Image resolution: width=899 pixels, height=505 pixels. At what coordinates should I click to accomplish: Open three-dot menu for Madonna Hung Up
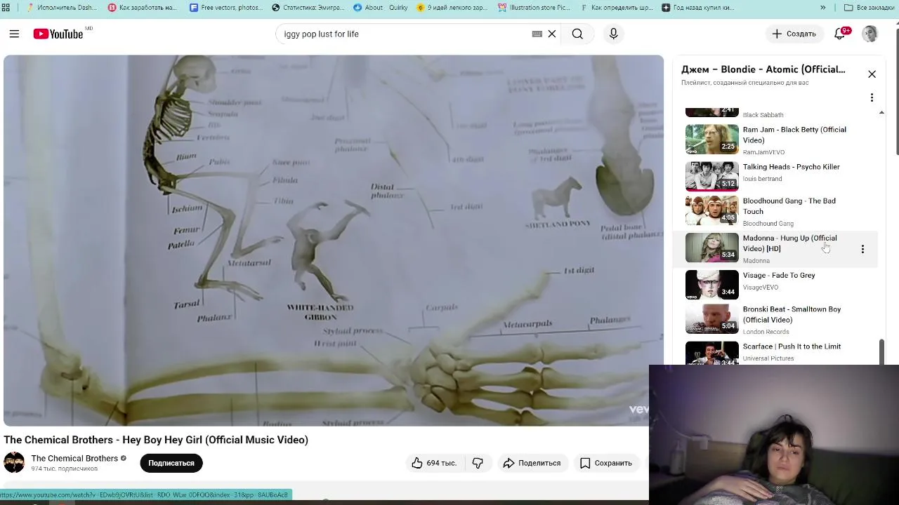coord(862,249)
